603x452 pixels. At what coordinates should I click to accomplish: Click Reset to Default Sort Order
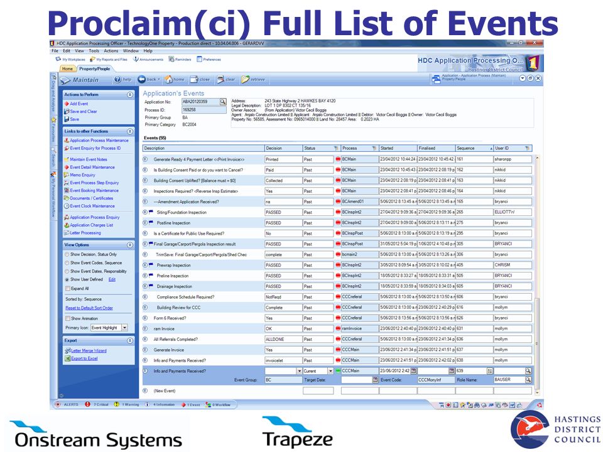(89, 308)
